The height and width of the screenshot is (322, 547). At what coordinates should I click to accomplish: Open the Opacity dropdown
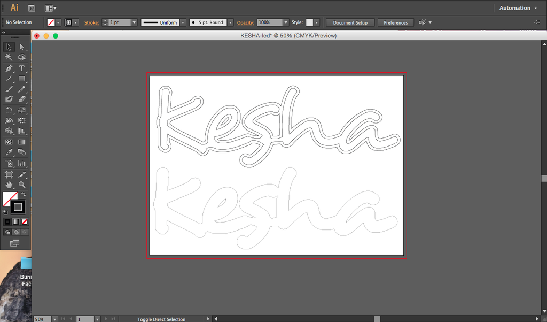point(286,22)
